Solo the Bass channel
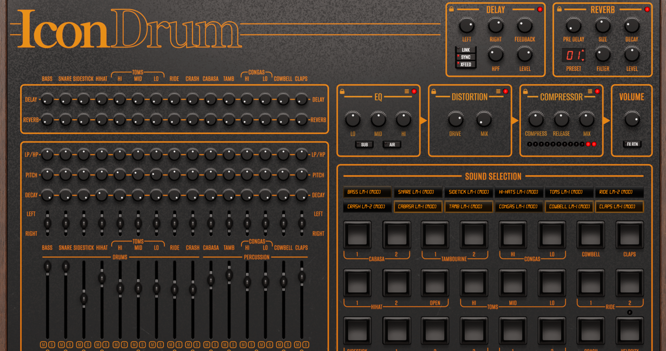 point(51,345)
